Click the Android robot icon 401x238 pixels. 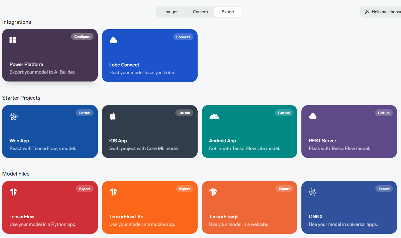214,116
